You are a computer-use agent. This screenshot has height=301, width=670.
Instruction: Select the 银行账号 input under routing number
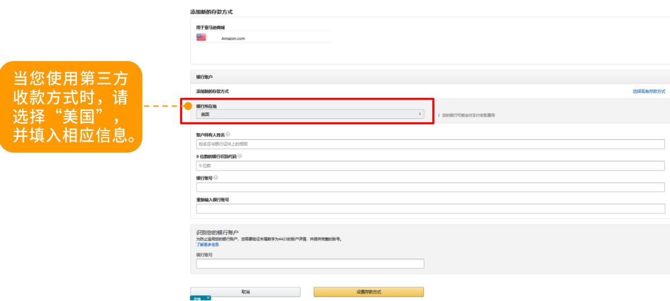430,187
